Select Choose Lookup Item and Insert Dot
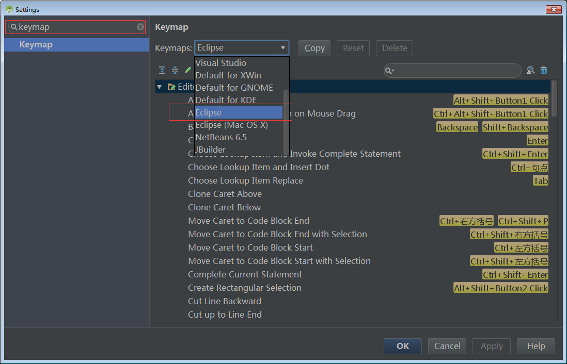The height and width of the screenshot is (364, 567). [x=259, y=167]
